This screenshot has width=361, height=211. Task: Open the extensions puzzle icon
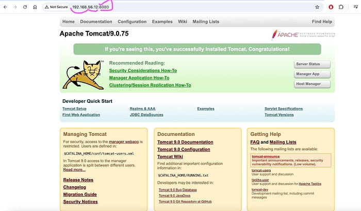(x=341, y=7)
